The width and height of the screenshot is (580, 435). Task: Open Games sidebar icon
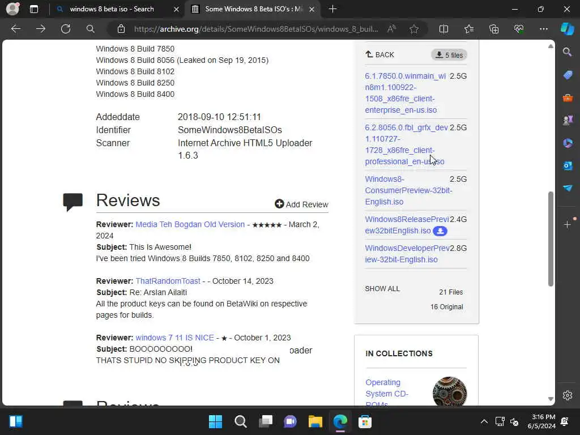(x=568, y=120)
